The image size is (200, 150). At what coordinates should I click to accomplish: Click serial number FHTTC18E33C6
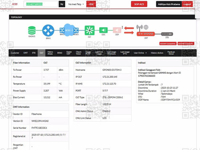coord(39,128)
